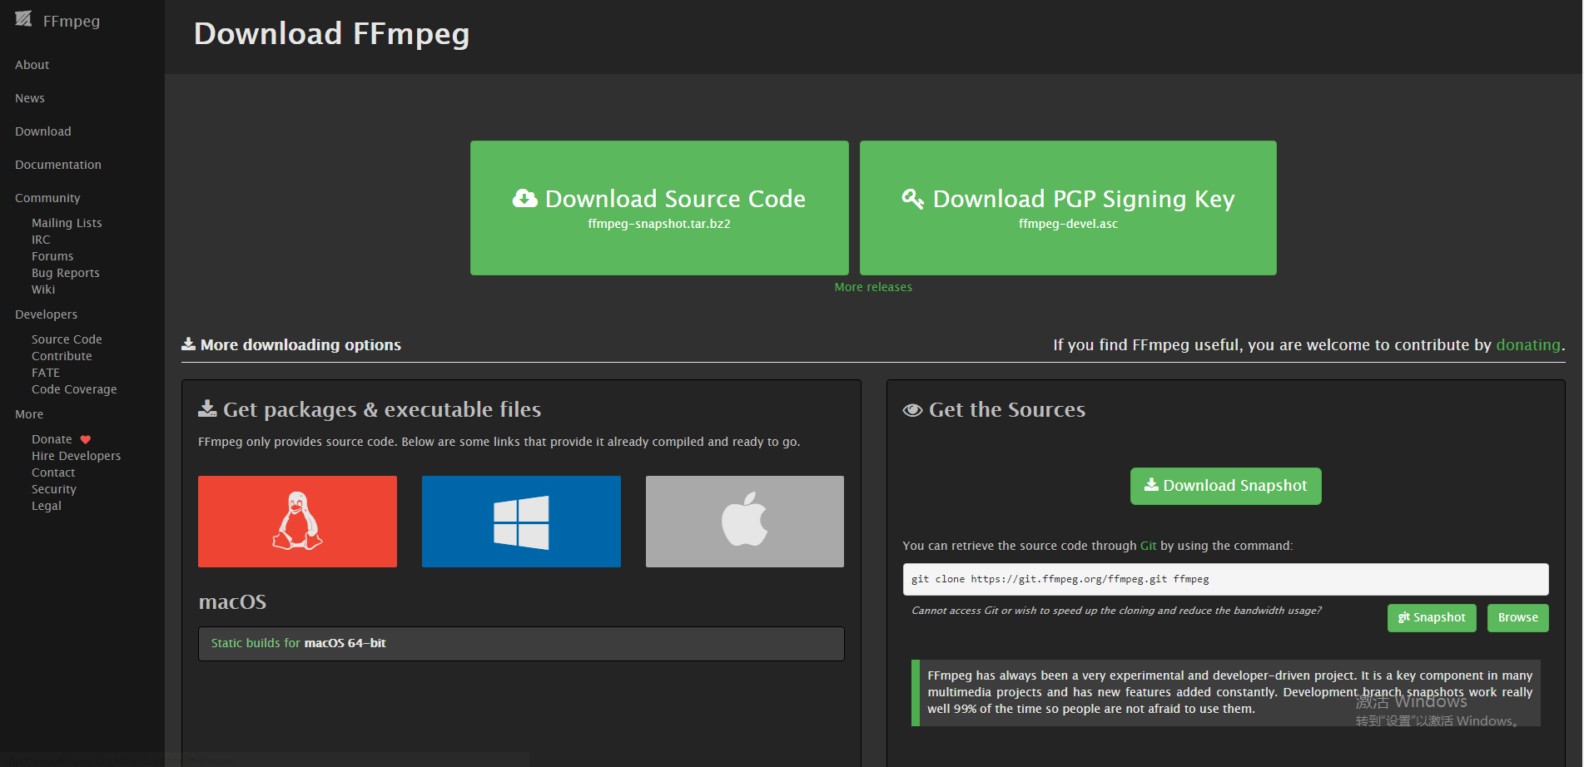The image size is (1584, 767).
Task: Open Documentation from the sidebar
Action: [58, 165]
